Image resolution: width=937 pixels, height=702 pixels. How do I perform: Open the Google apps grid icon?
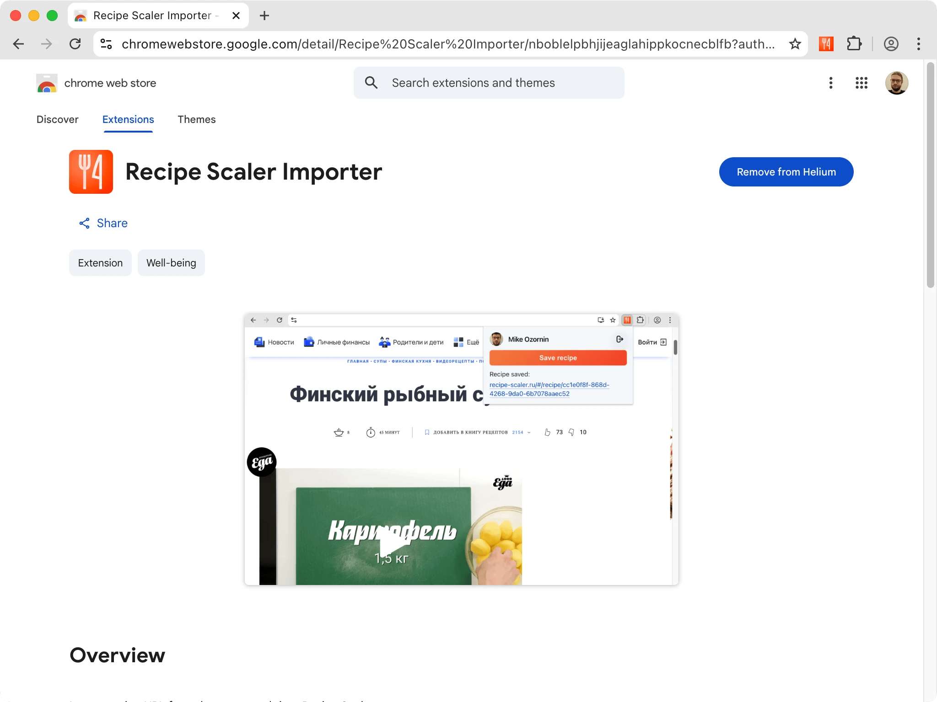point(862,83)
